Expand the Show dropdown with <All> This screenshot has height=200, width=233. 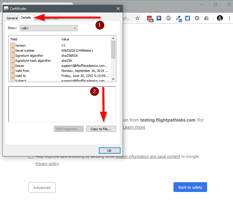[49, 28]
